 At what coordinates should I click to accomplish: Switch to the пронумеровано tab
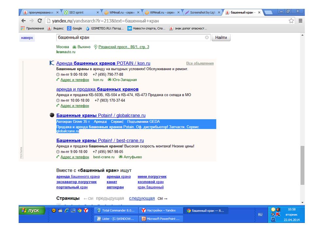tap(41, 12)
